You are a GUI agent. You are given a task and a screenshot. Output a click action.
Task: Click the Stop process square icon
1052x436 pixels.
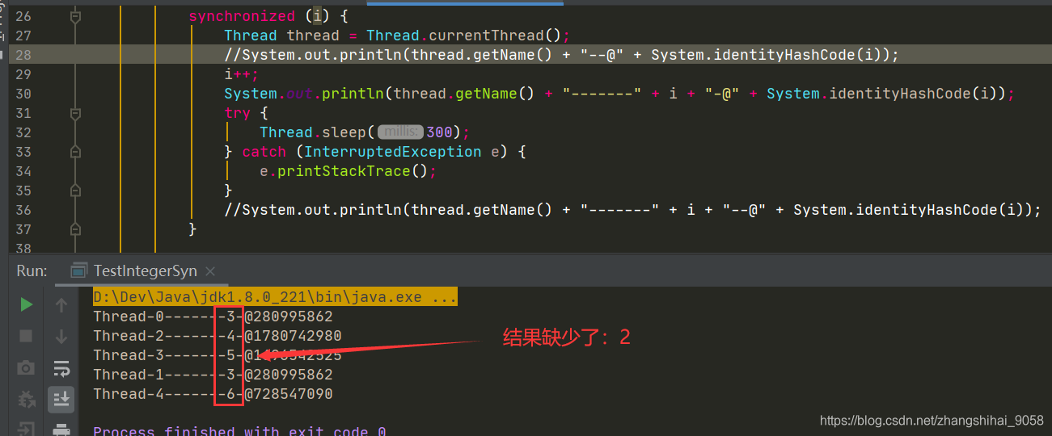pos(26,336)
